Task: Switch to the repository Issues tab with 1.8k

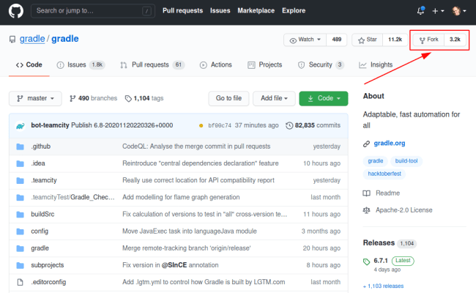Action: coord(81,64)
